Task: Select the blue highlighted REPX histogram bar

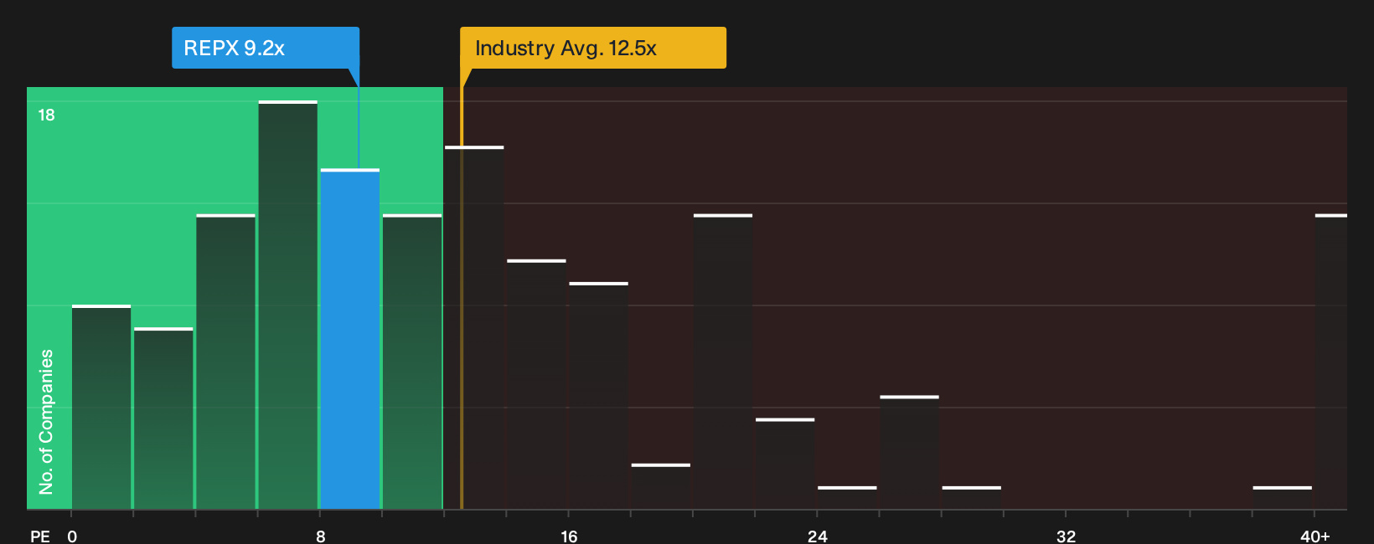Action: click(350, 339)
